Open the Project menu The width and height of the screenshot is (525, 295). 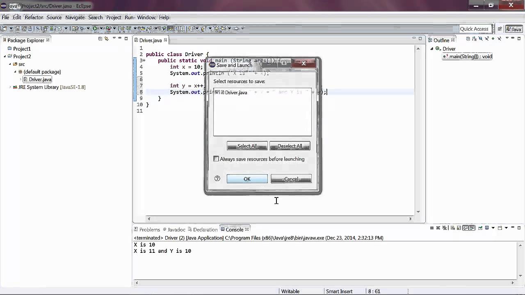click(x=114, y=17)
